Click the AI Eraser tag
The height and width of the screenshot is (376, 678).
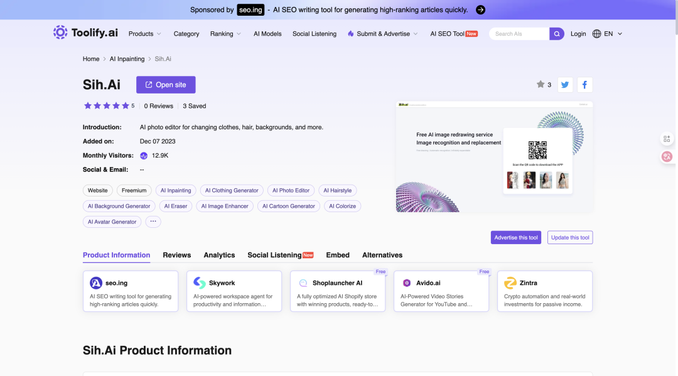click(x=176, y=206)
